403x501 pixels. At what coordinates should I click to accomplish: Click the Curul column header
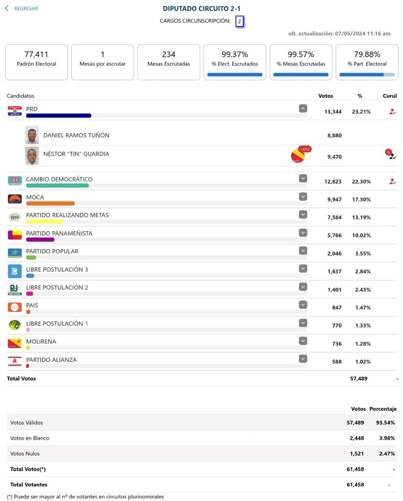390,96
